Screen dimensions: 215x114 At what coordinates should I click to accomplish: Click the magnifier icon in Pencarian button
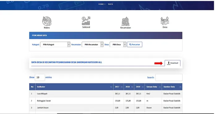click(x=130, y=44)
